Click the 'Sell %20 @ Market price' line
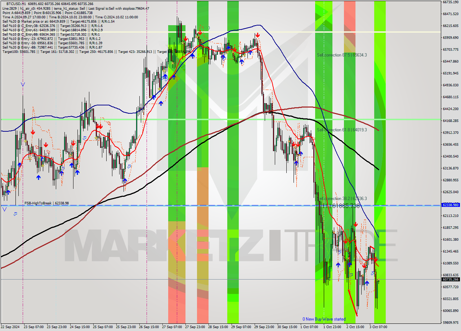The width and height of the screenshot is (461, 331). coord(58,21)
